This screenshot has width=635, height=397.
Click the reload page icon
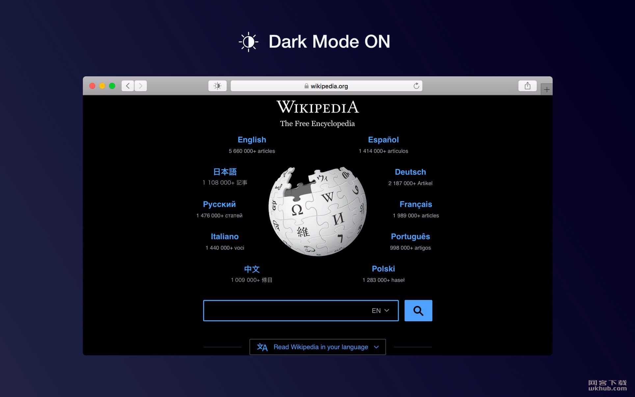(416, 86)
